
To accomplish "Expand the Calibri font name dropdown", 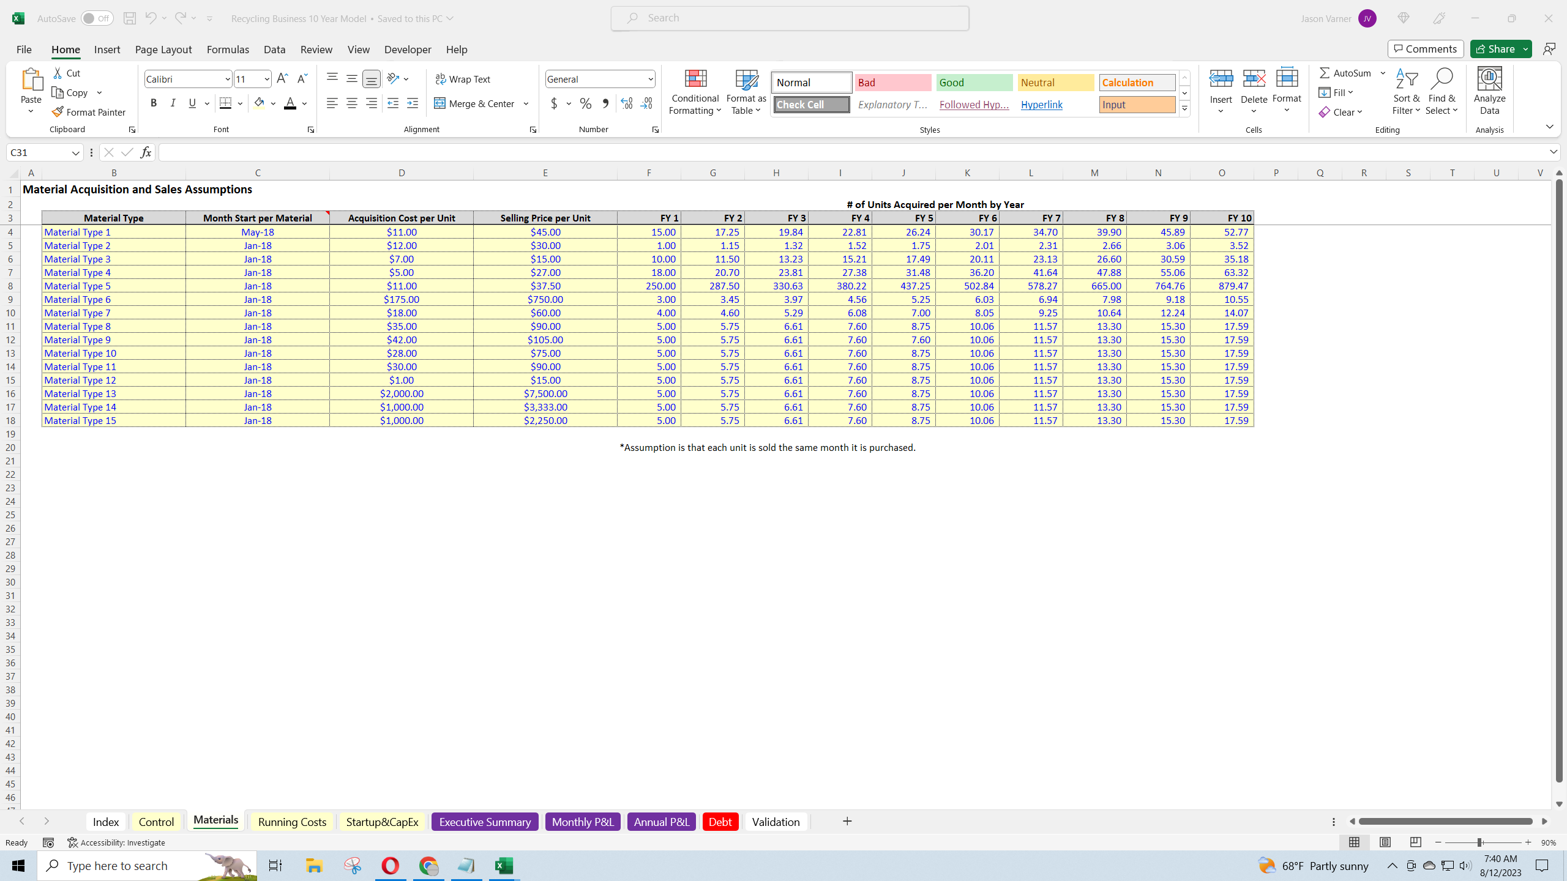I will [227, 79].
